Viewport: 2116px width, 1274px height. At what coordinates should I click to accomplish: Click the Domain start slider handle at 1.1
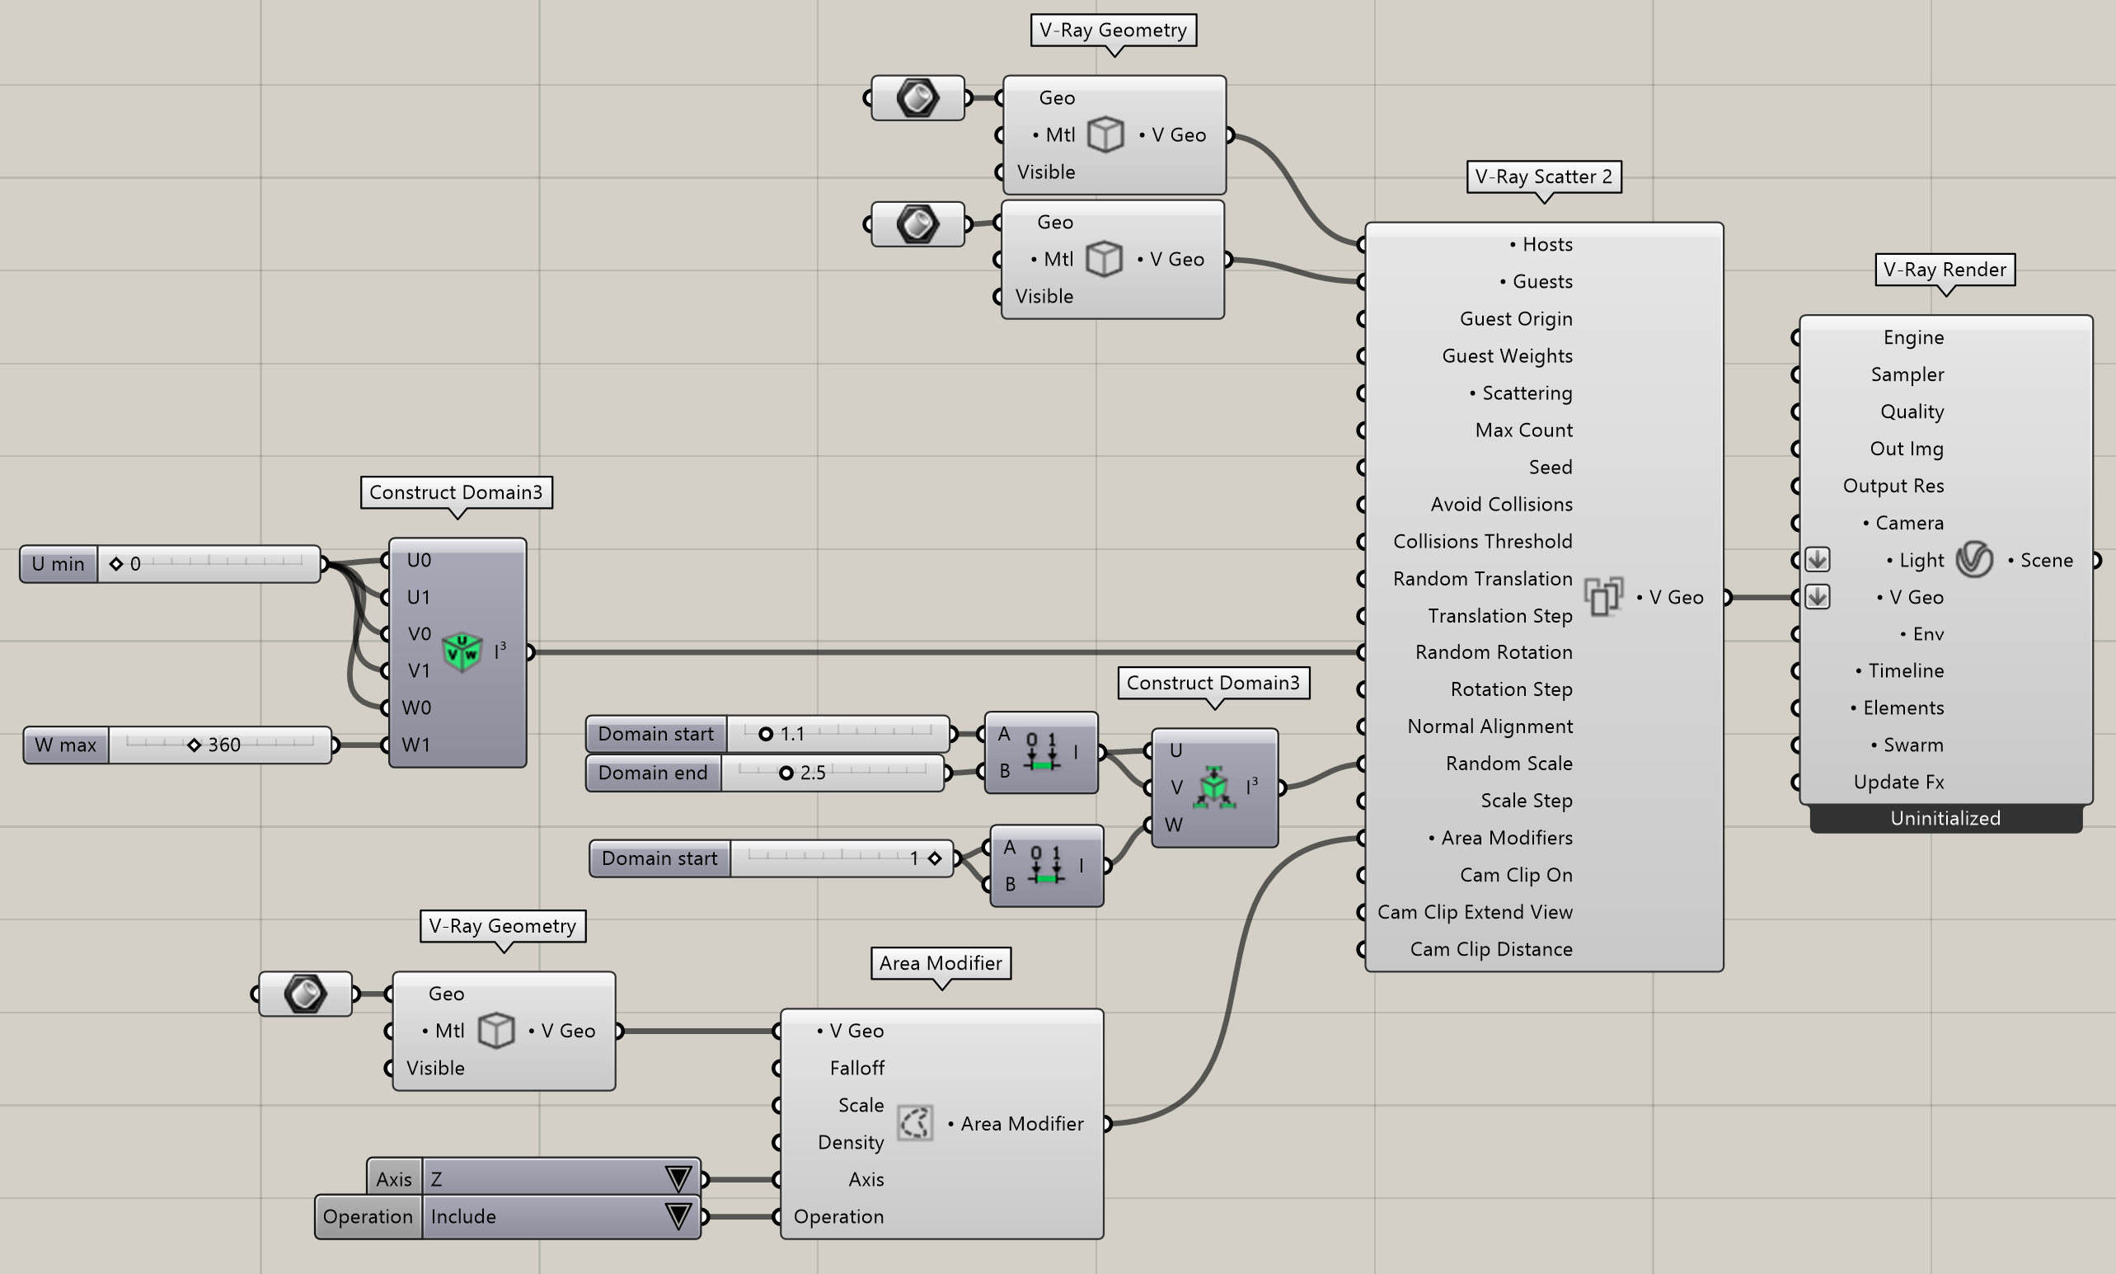[x=766, y=734]
